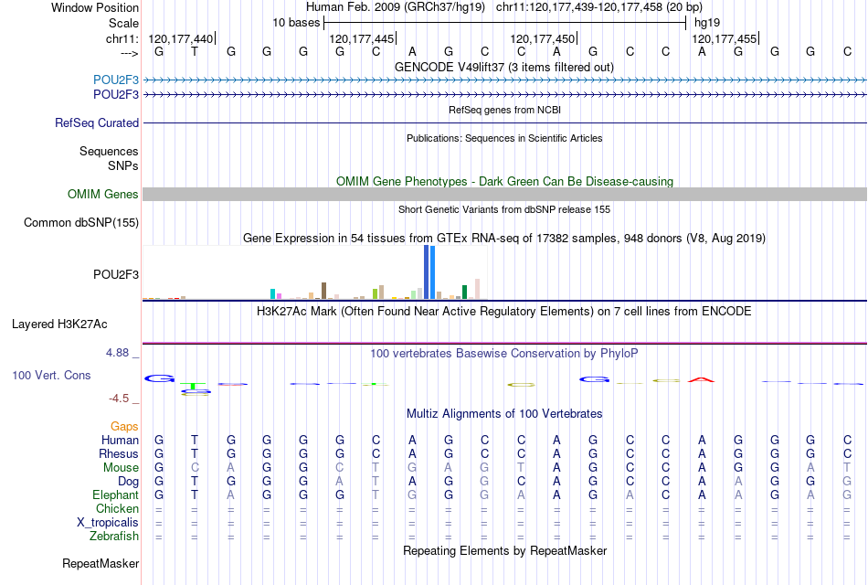Click the Common dbSNP(155) track label
868x585 pixels.
[x=81, y=223]
